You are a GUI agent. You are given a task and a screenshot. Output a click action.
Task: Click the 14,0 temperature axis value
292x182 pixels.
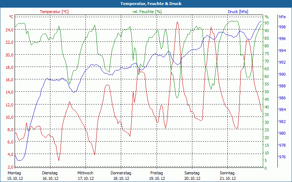10,92
